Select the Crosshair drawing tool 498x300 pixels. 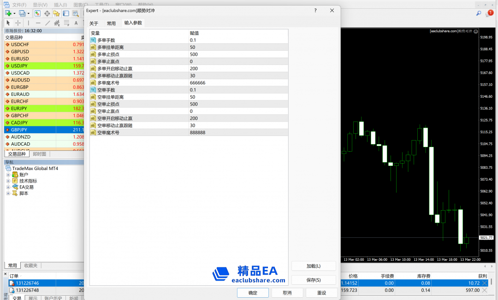point(18,23)
